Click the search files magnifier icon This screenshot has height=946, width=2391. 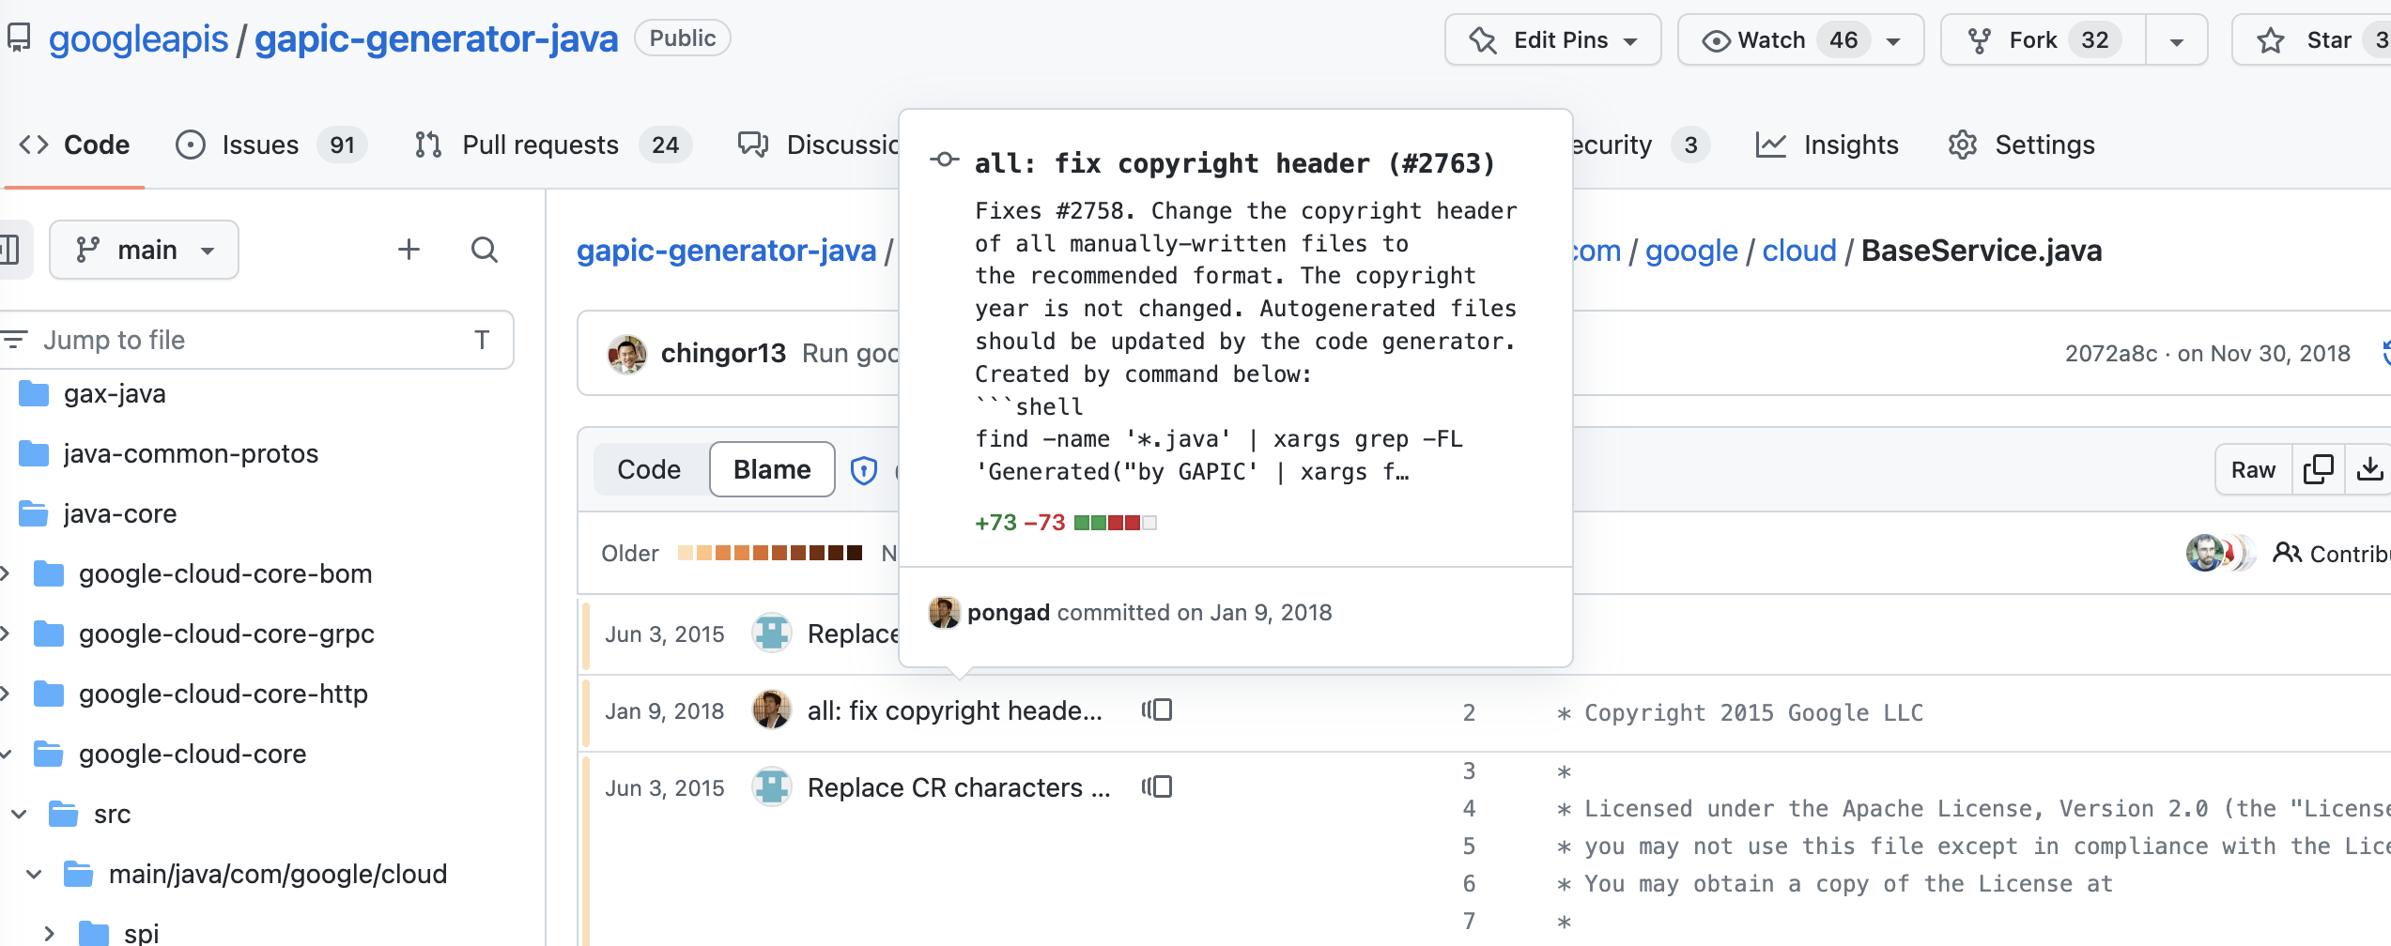click(485, 250)
